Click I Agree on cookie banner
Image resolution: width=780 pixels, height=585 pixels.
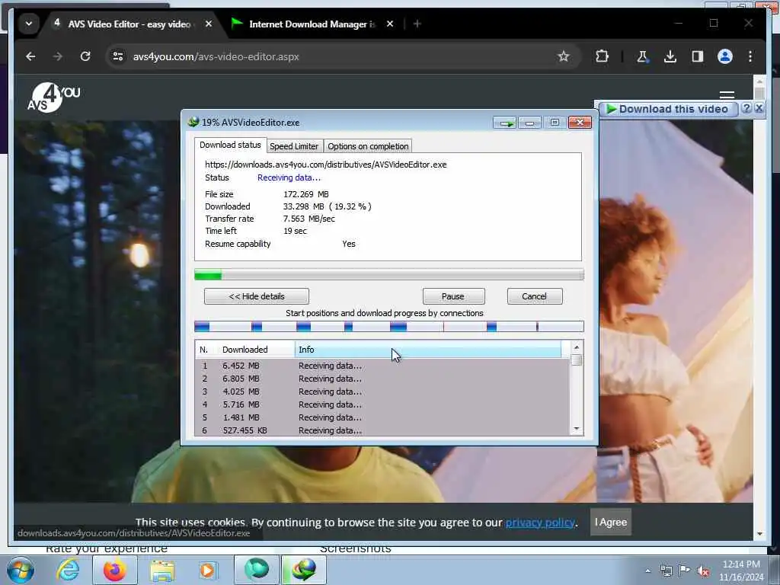point(611,523)
